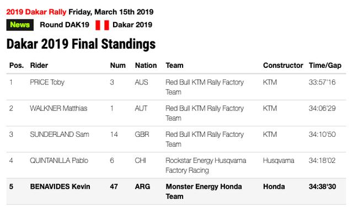Click the Team column header

pos(175,65)
